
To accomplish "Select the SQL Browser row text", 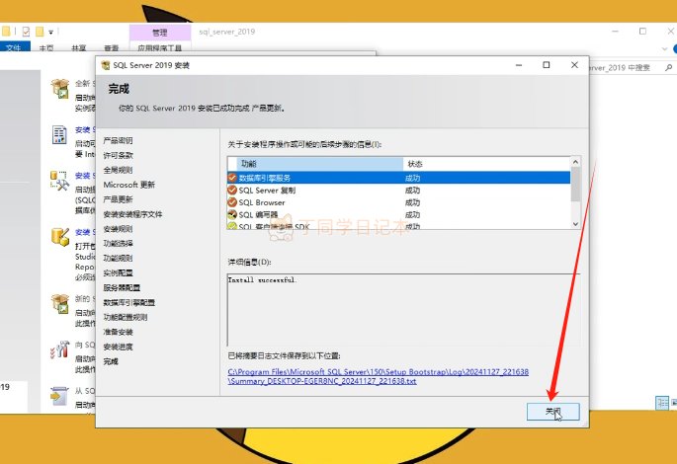I will [262, 202].
